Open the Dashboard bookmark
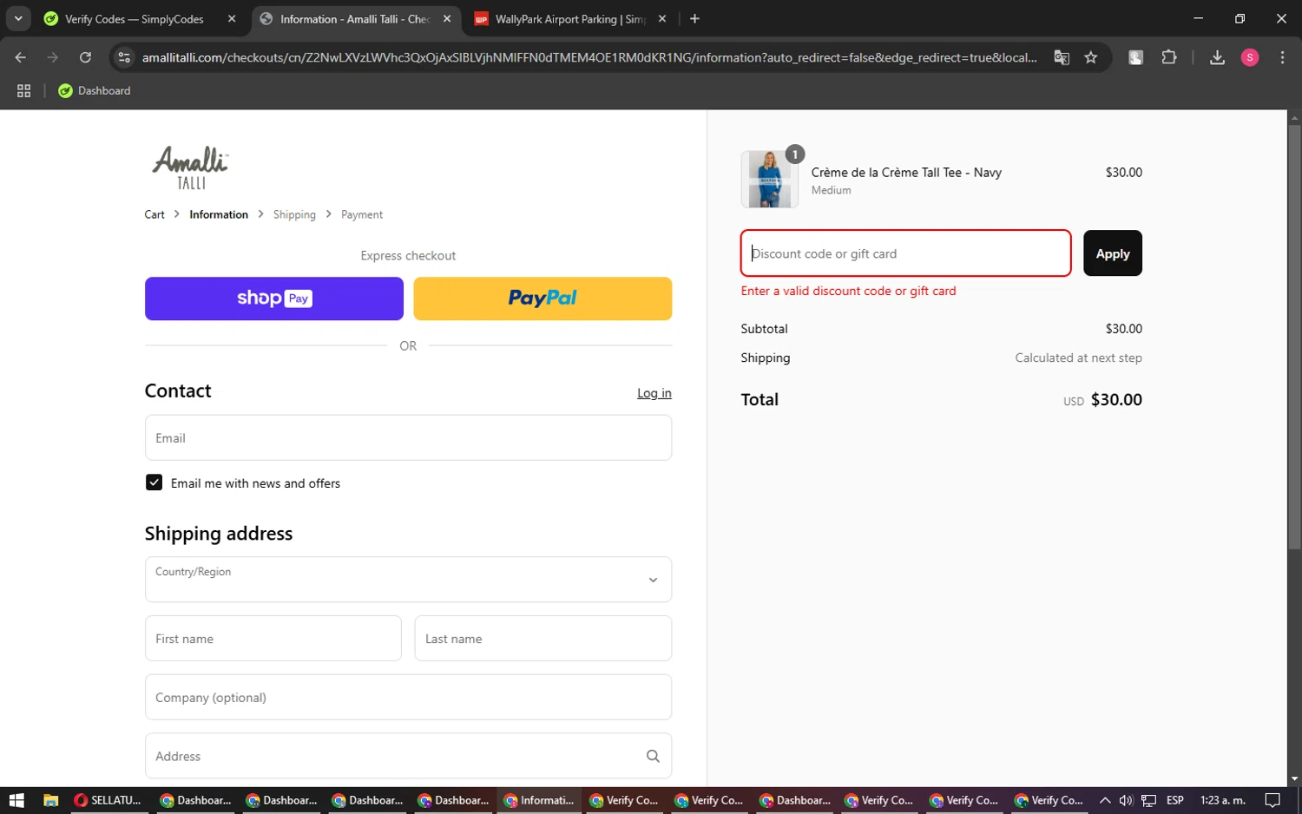The image size is (1302, 814). tap(94, 90)
